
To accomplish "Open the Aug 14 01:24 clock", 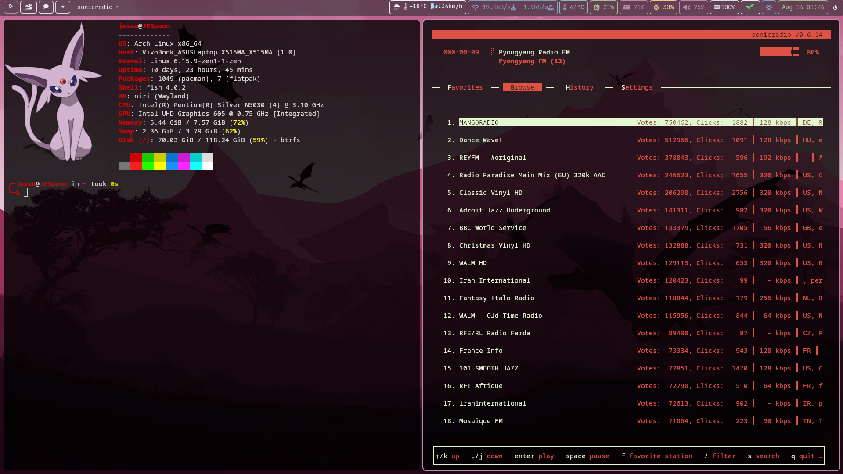I will click(x=803, y=7).
